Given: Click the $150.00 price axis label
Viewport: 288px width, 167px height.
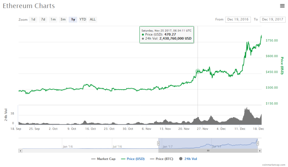Looking at the screenshot, I should click(x=272, y=103).
